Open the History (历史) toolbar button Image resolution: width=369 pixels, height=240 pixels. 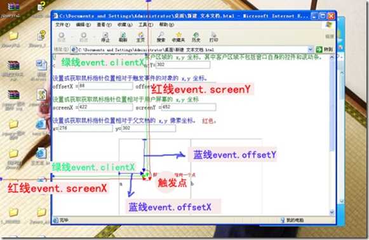click(x=196, y=37)
